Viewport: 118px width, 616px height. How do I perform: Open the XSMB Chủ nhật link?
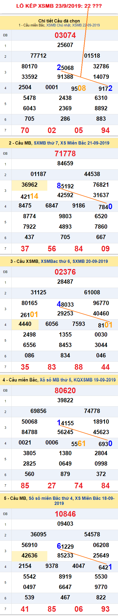coord(59,25)
